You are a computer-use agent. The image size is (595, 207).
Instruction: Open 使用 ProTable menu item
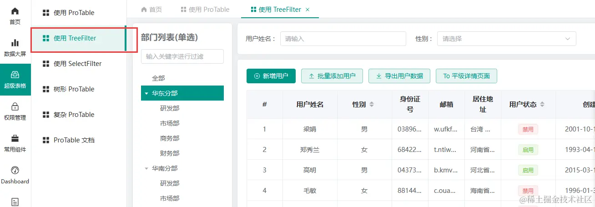point(79,13)
